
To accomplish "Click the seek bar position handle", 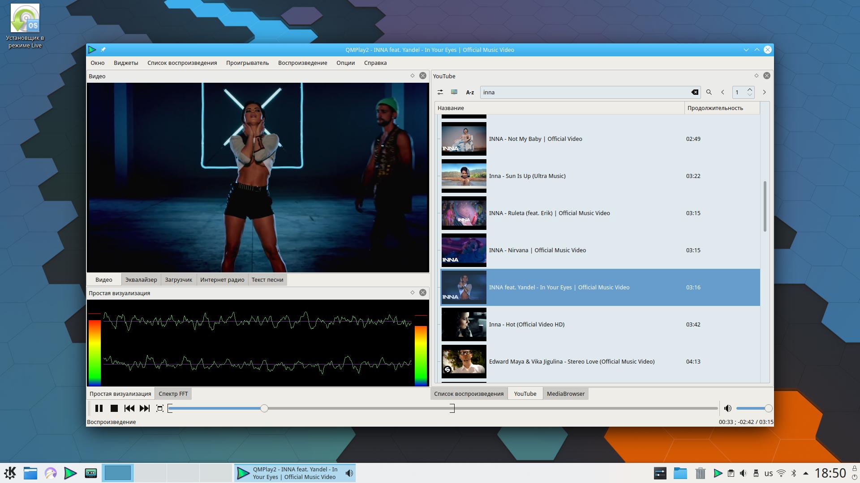I will [x=264, y=408].
